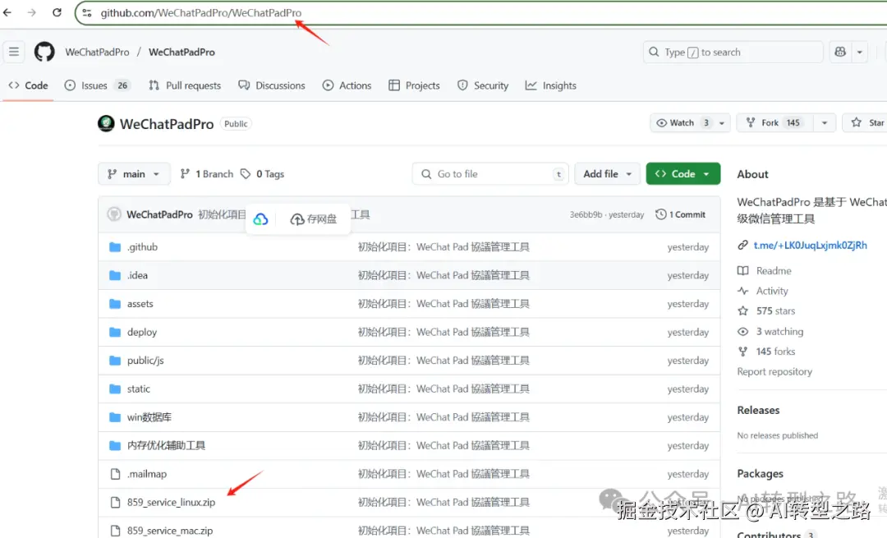Screen dimensions: 887x538
Task: Open the deploy folder
Action: pyautogui.click(x=142, y=332)
